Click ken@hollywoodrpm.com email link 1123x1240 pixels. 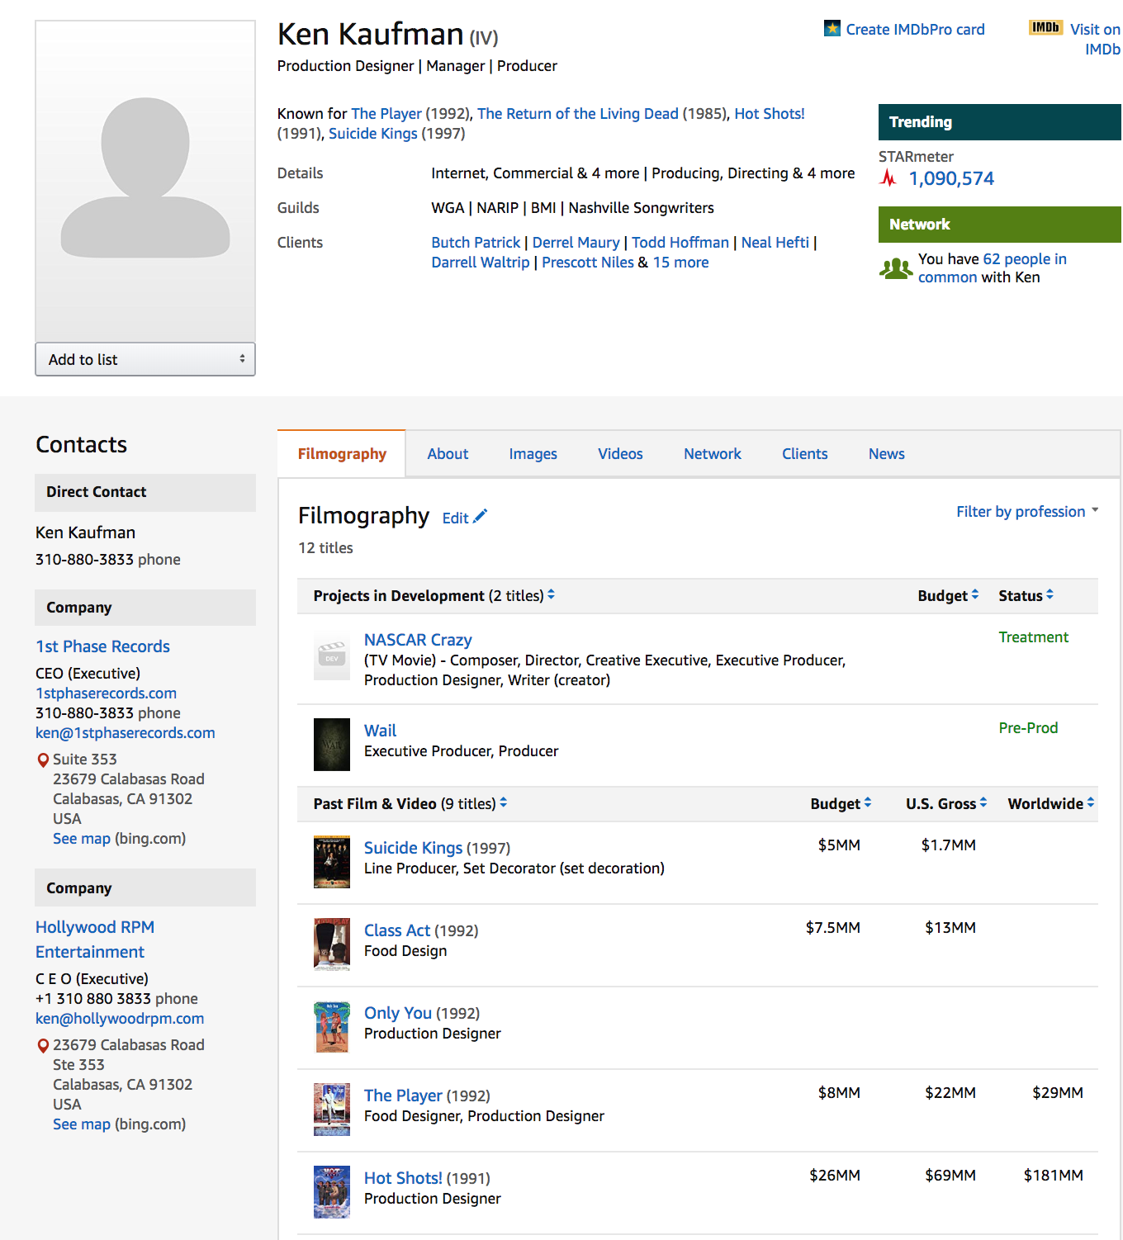tap(120, 1018)
